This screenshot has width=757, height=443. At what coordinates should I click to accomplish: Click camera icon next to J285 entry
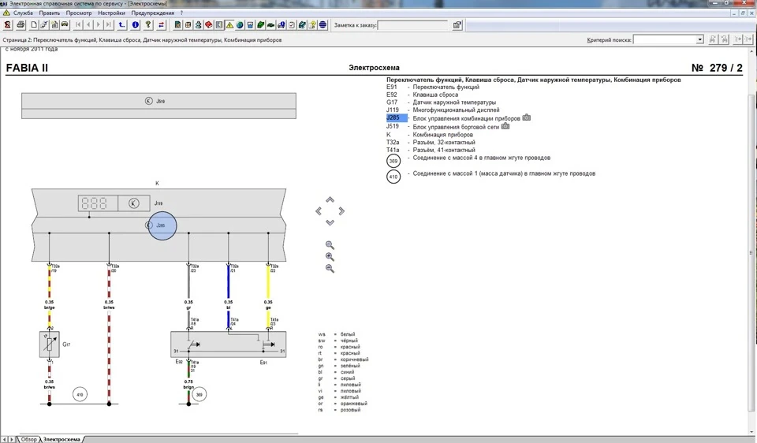[526, 117]
